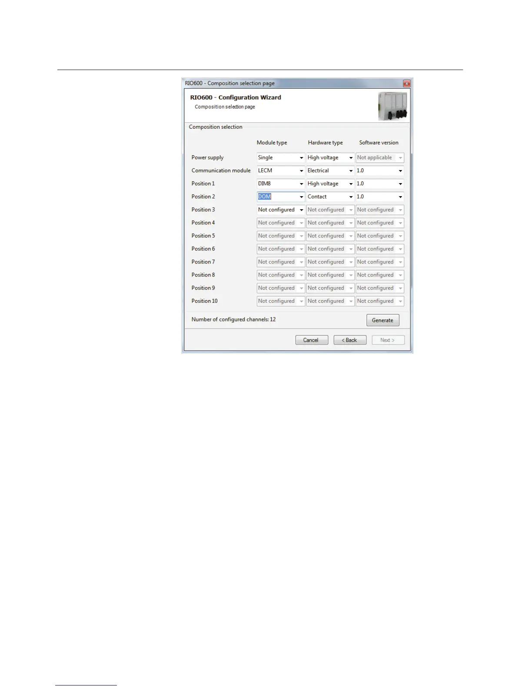The width and height of the screenshot is (532, 689).
Task: Open Position 4 Software version dropdown
Action: pos(380,223)
